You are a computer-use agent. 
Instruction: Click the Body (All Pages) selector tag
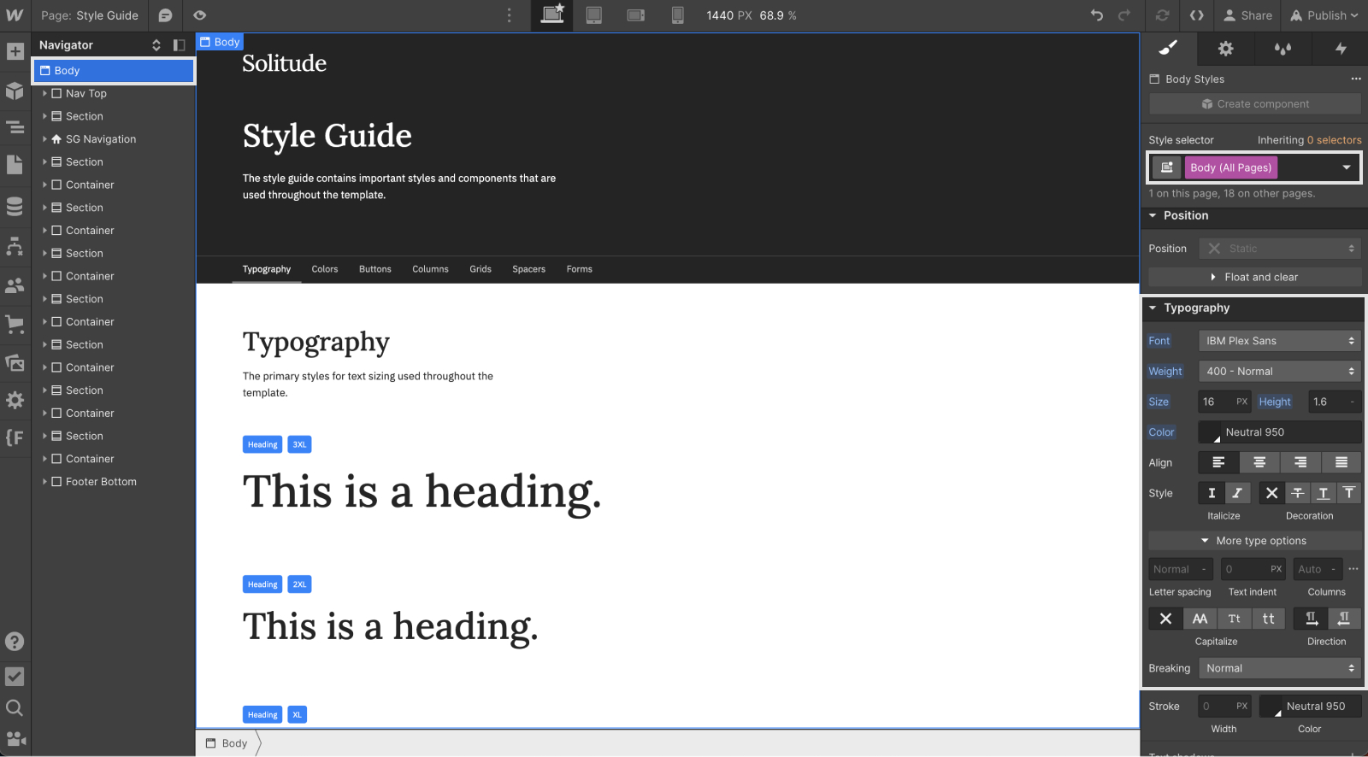1230,167
